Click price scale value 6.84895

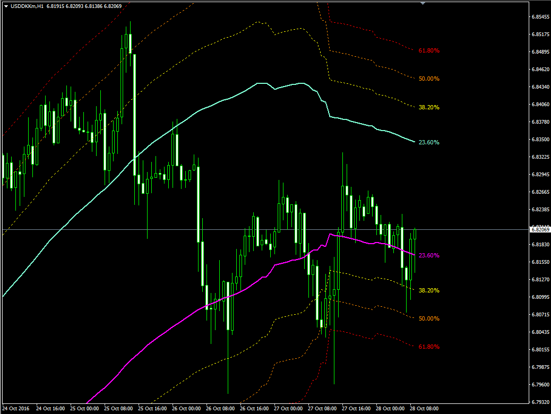(540, 52)
